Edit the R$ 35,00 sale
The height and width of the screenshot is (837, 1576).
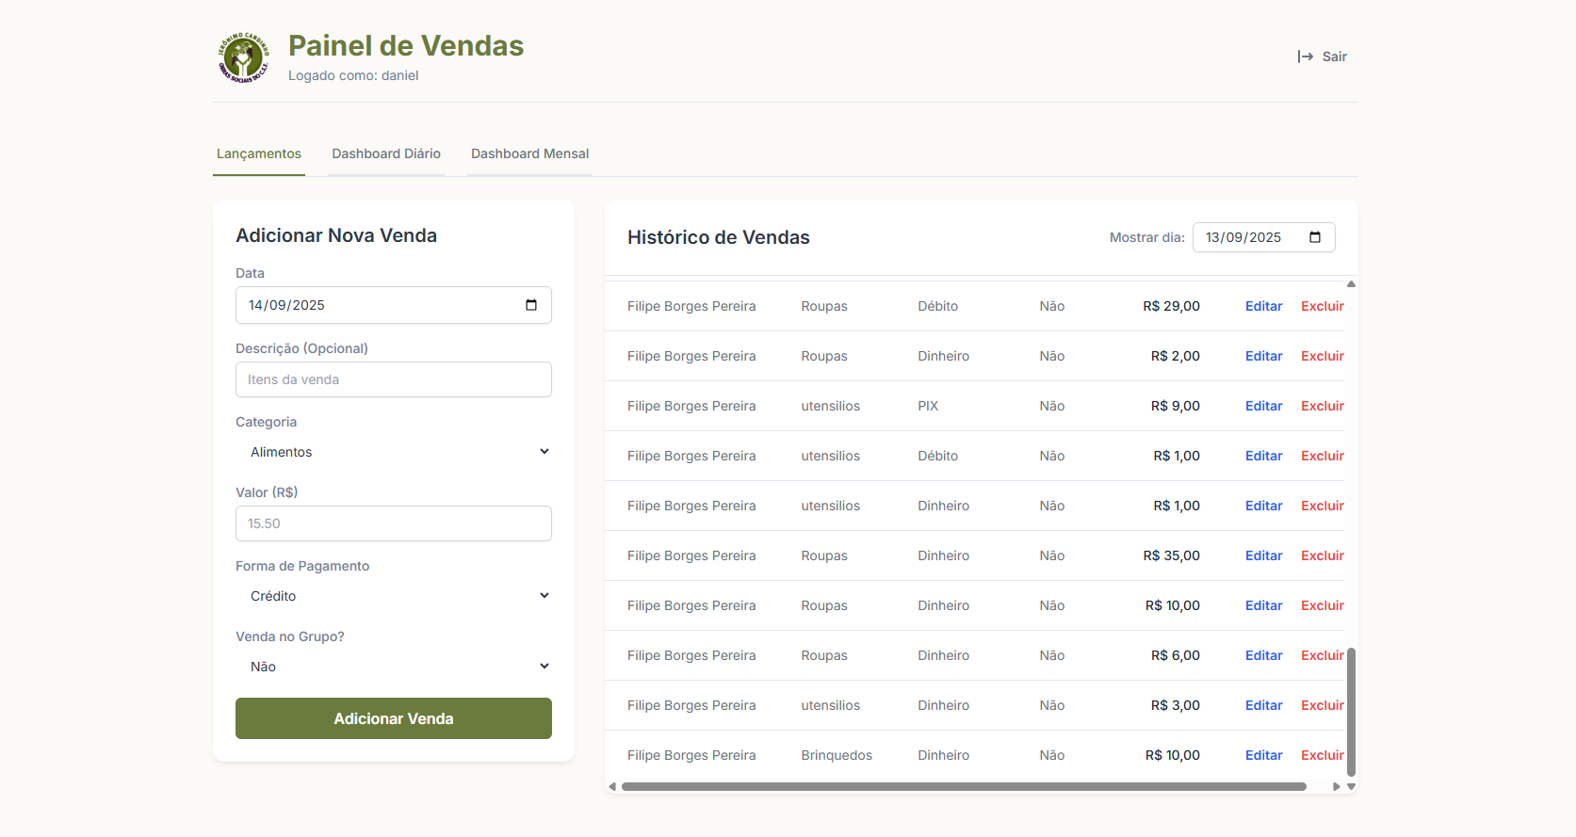click(x=1263, y=555)
